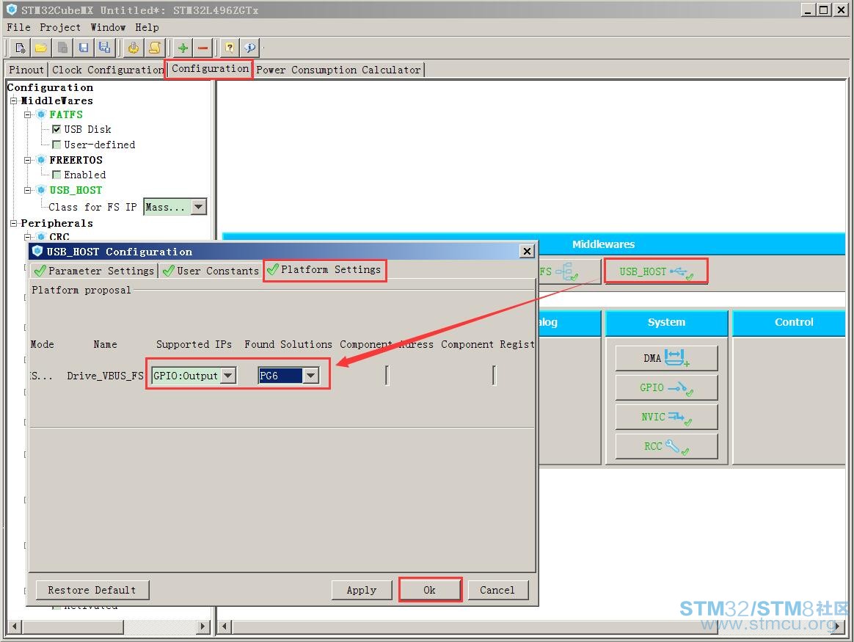This screenshot has width=854, height=642.
Task: Click left arrow of tree panel scrollbar
Action: (x=15, y=626)
